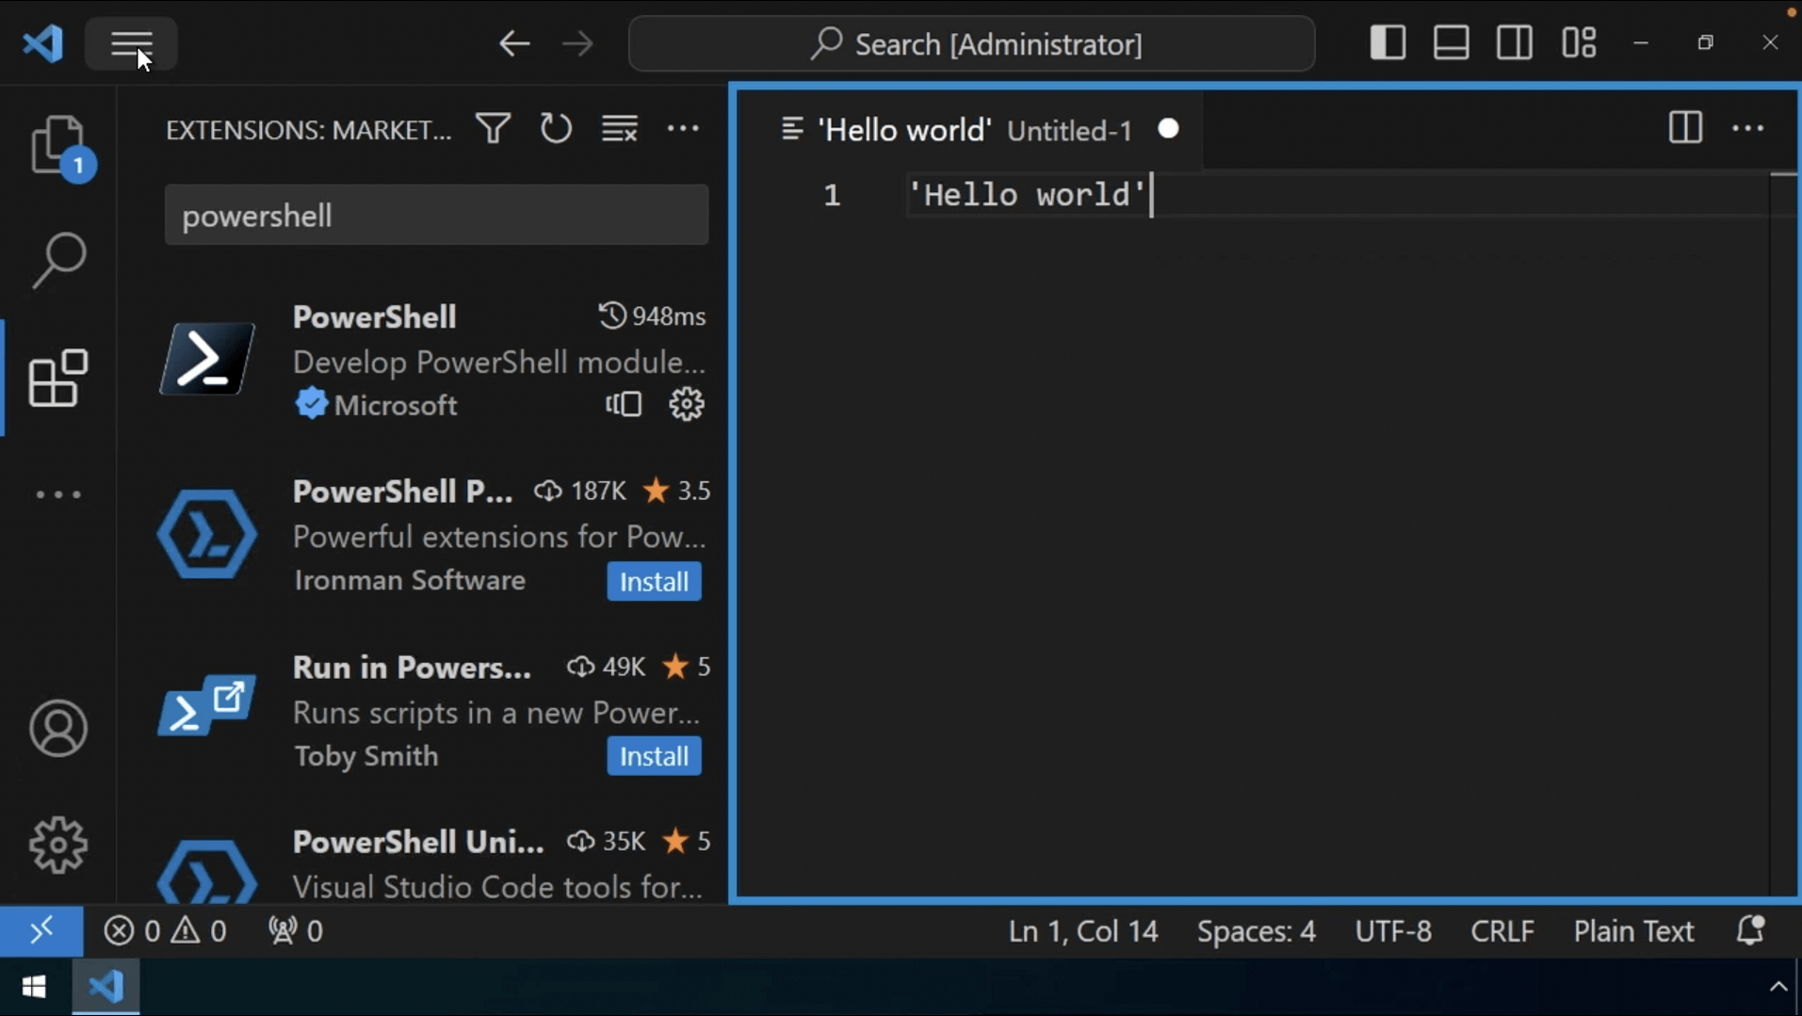Click the Ironman Software extension logo
The width and height of the screenshot is (1802, 1016).
(207, 534)
